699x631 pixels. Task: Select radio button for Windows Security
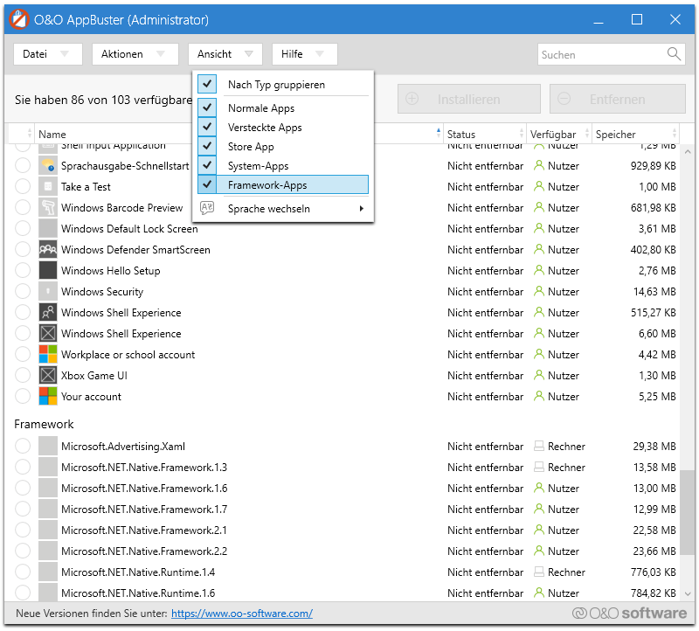pos(23,291)
